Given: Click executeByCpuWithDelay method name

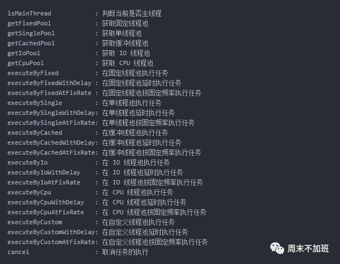Looking at the screenshot, I should pos(45,202).
